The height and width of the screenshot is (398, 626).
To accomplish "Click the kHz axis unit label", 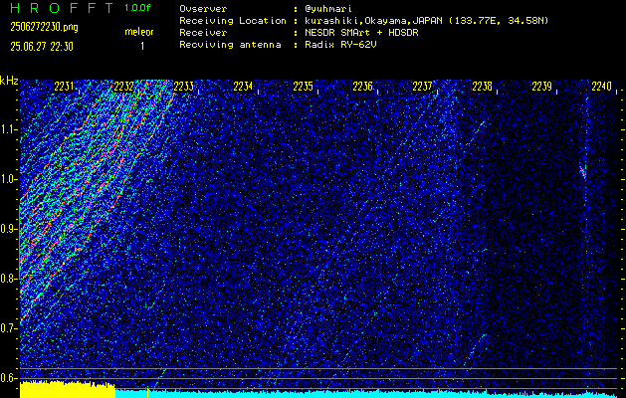I will [x=9, y=81].
